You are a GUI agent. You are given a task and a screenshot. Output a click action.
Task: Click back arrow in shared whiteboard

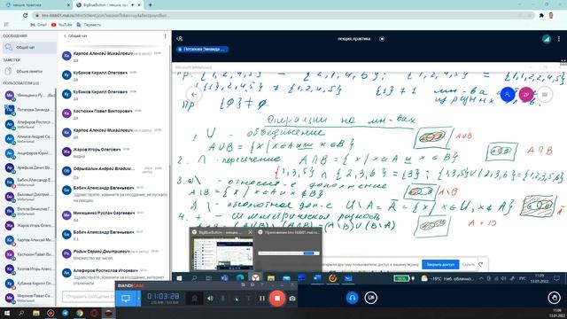click(194, 95)
